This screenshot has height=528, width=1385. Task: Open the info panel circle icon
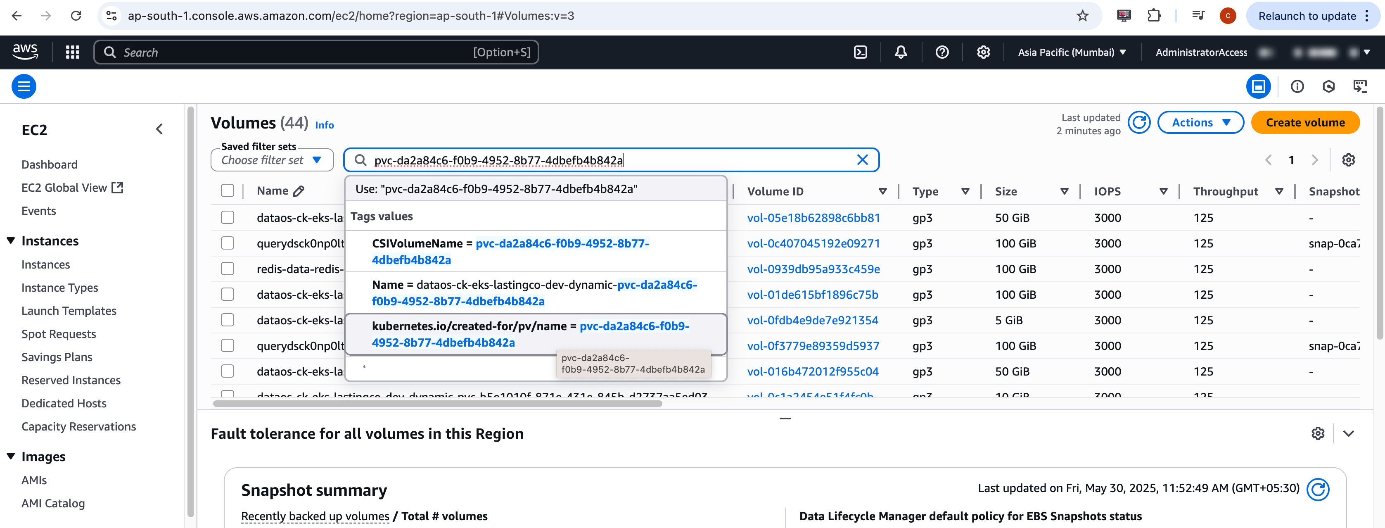pyautogui.click(x=1297, y=86)
